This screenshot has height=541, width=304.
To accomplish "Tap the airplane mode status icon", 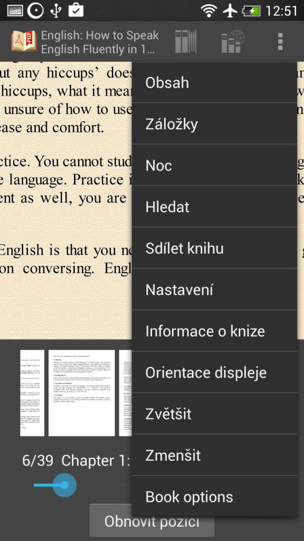I will tap(230, 11).
